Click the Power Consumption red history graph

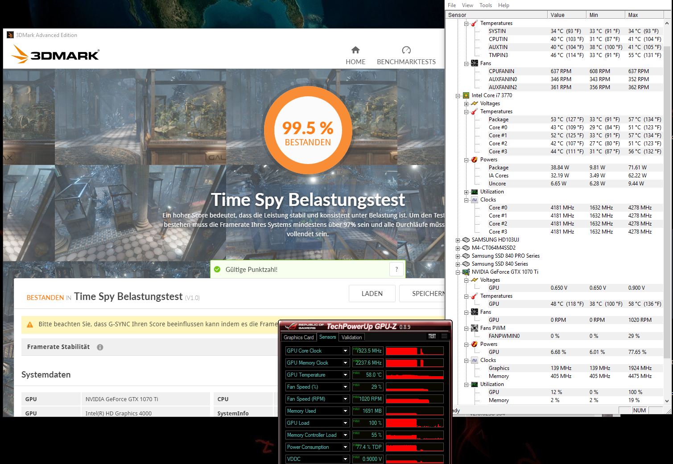[415, 447]
